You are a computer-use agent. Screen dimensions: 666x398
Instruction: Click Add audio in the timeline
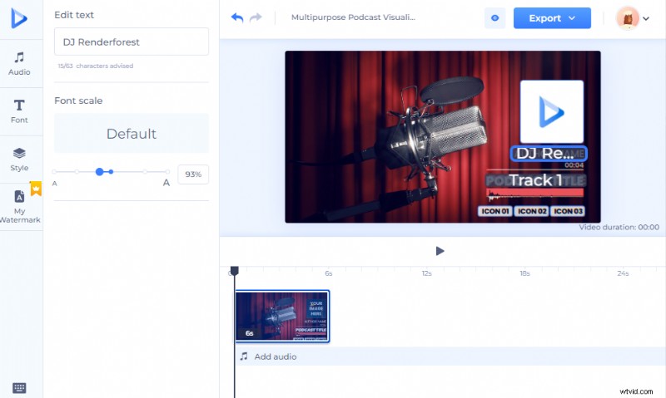[x=276, y=356]
